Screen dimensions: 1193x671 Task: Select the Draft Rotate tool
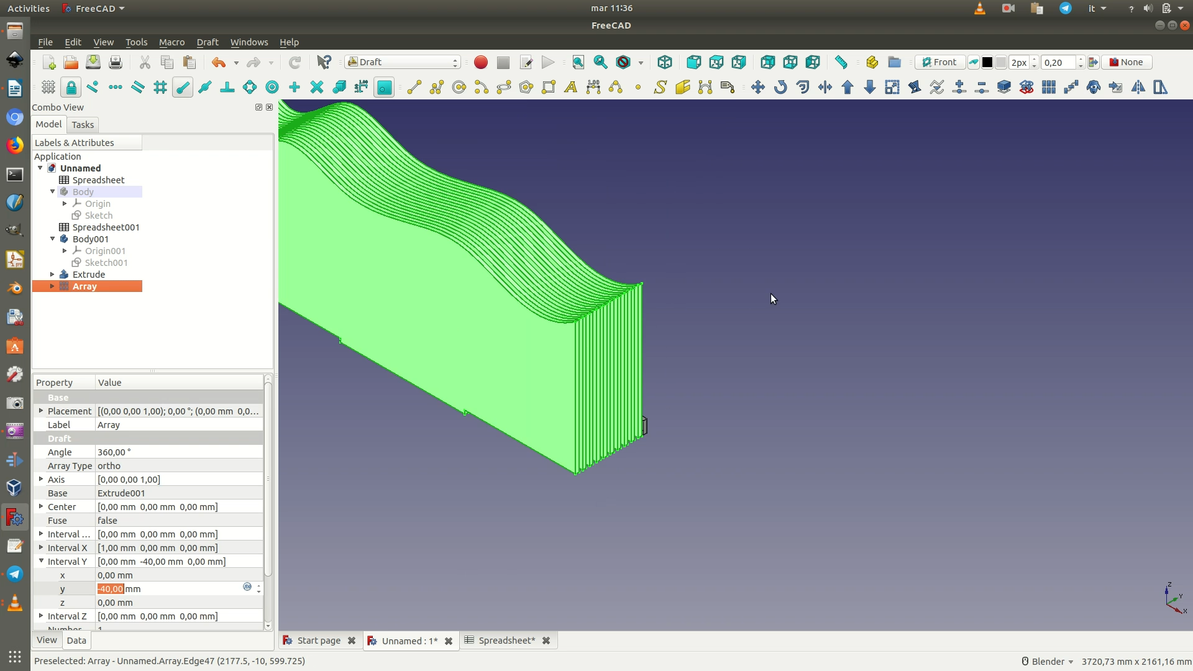click(x=780, y=87)
